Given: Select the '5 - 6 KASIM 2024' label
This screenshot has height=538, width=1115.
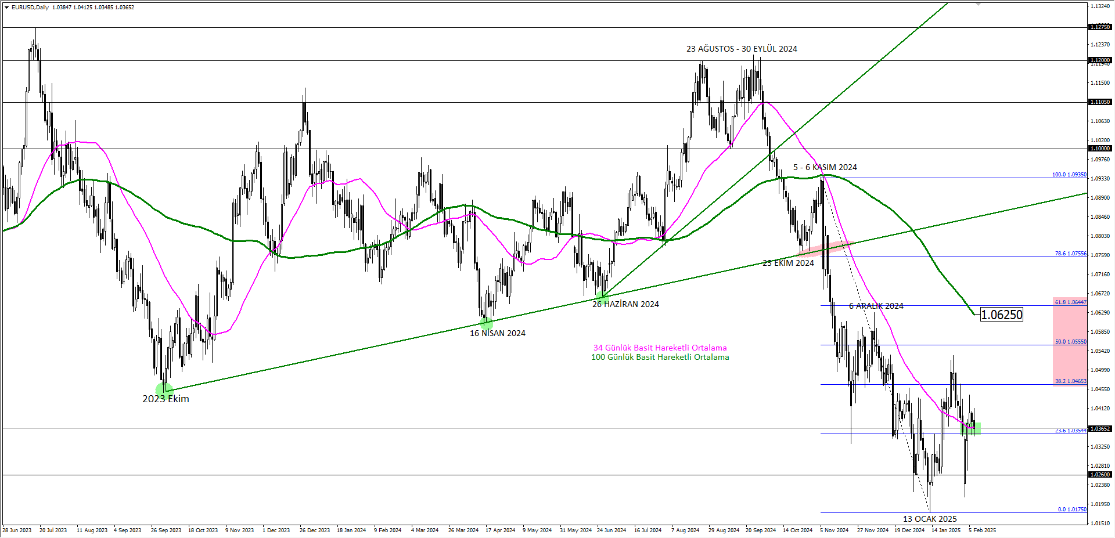Looking at the screenshot, I should (x=825, y=167).
